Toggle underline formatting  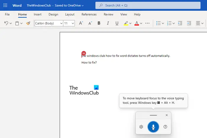[x=117, y=23]
